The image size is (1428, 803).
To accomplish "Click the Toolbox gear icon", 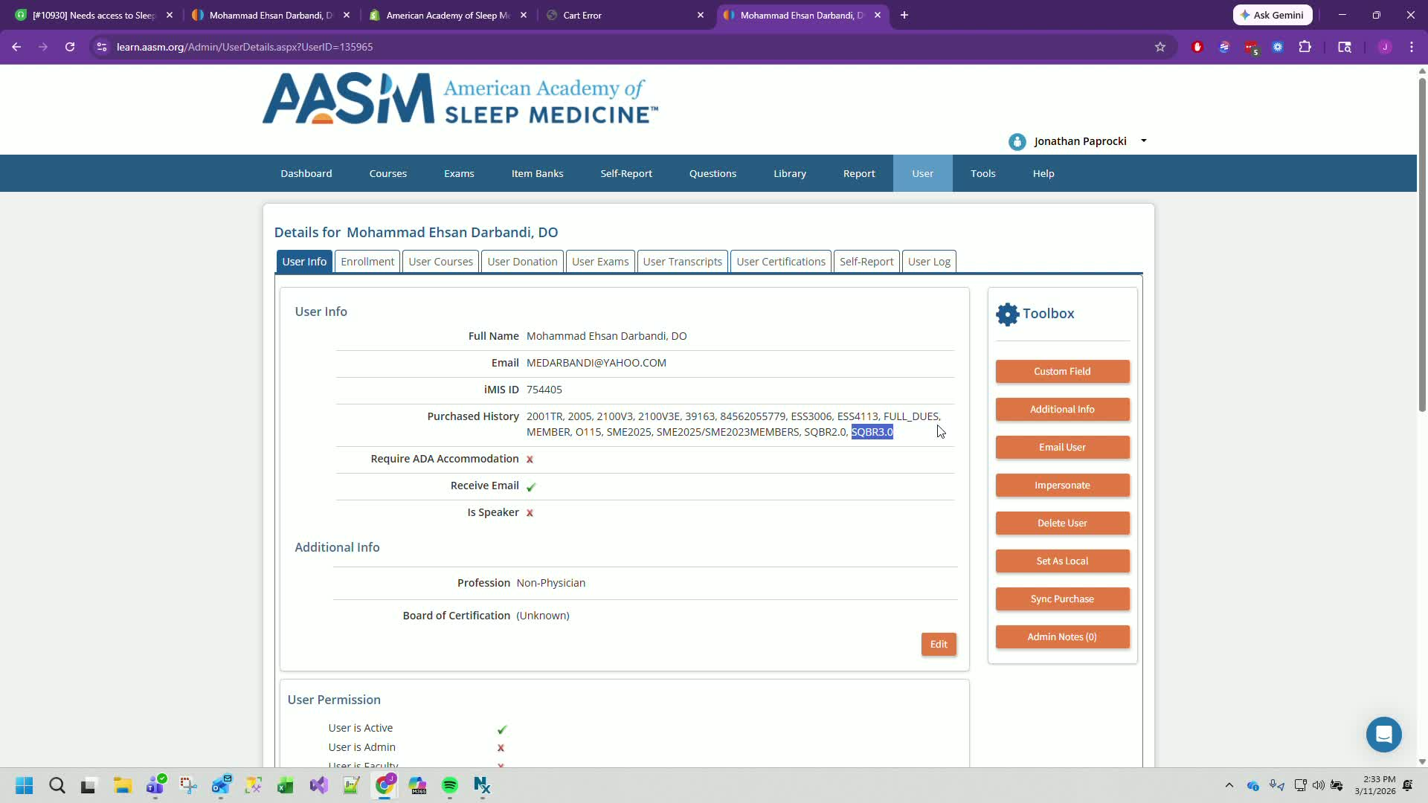I will (1007, 314).
